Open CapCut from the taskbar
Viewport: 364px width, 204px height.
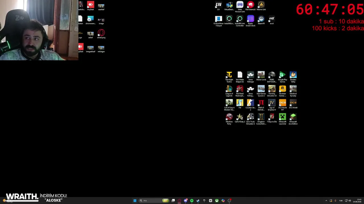point(210,201)
